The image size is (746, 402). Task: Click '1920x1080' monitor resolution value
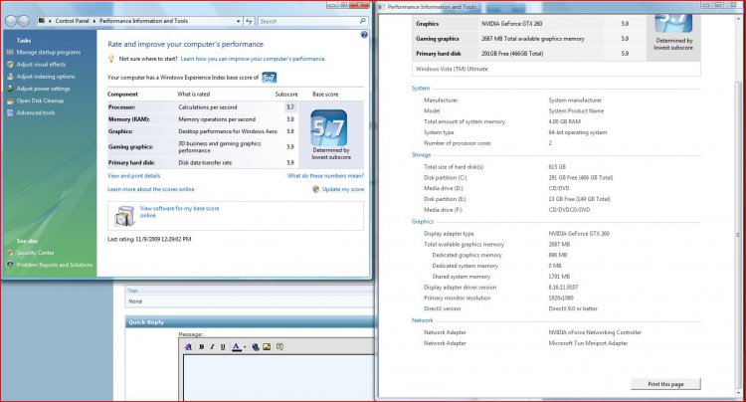point(560,298)
